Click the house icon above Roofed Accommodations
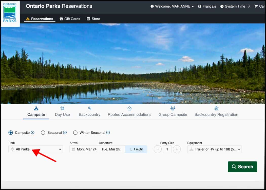Screen dimensions: 266x190 tap(129, 108)
